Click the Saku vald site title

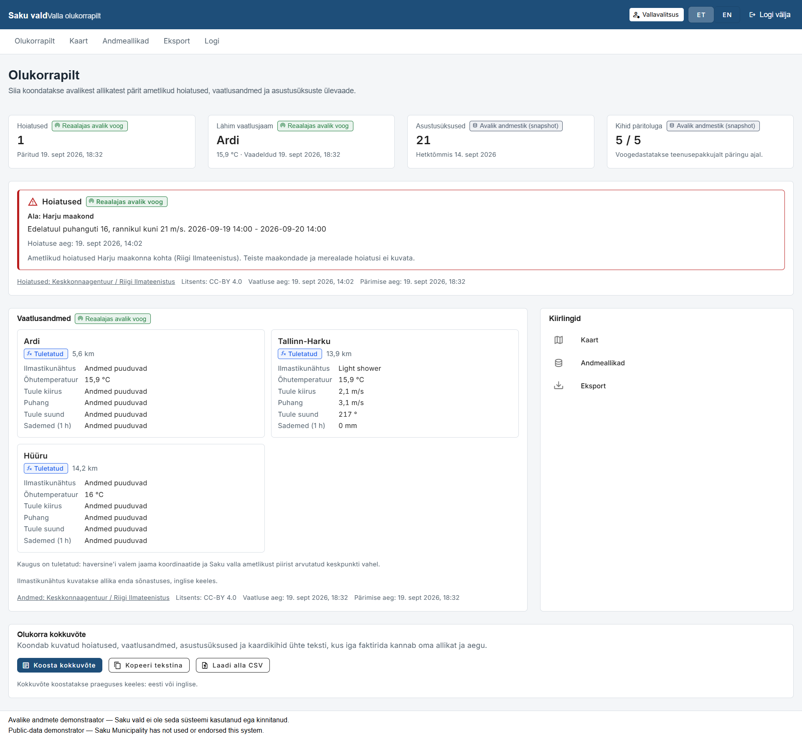[x=28, y=15]
